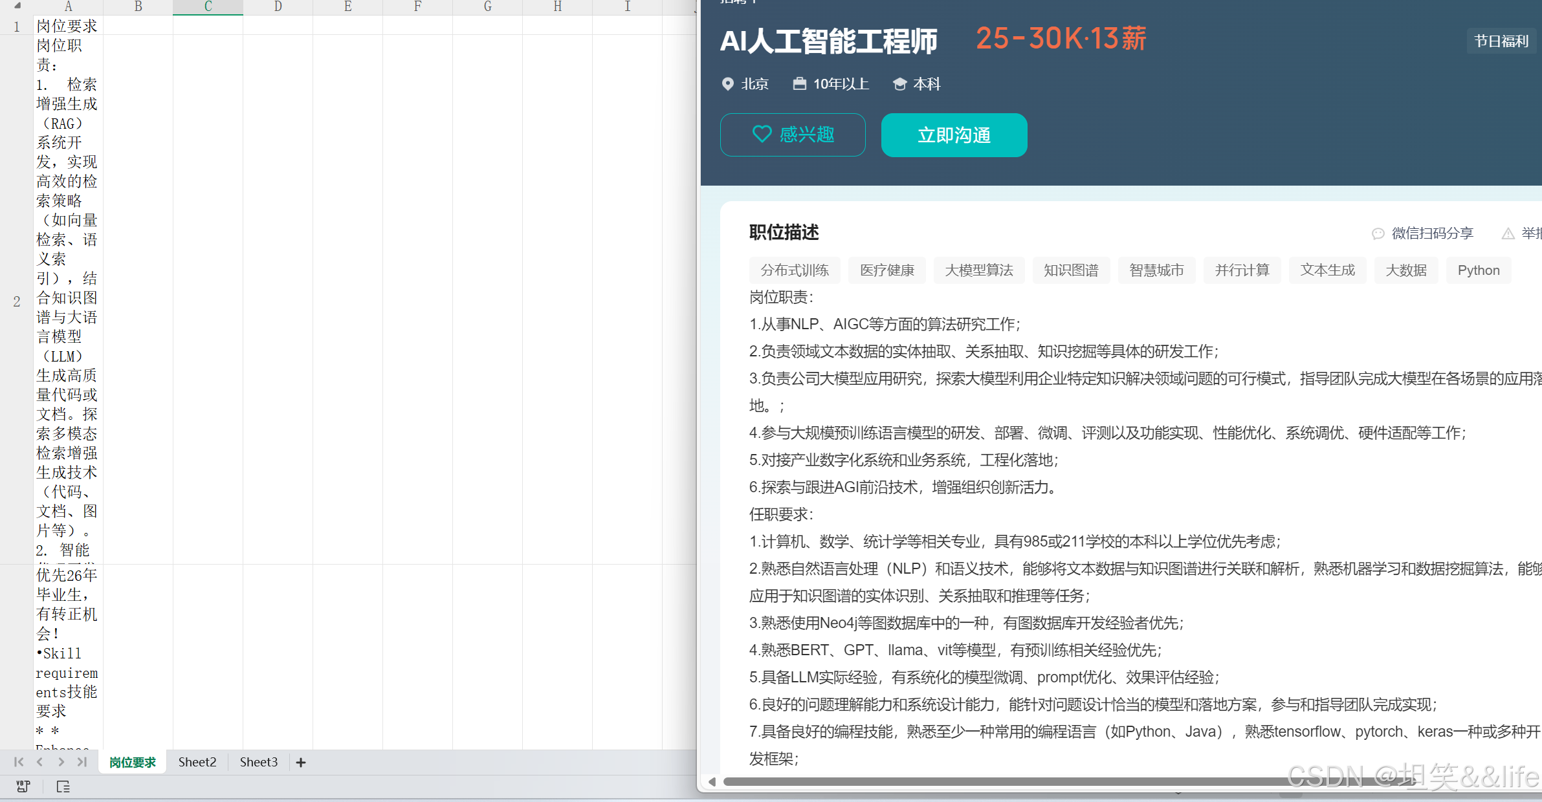Viewport: 1542px width, 802px height.
Task: Click the Python skill tag
Action: coord(1478,270)
